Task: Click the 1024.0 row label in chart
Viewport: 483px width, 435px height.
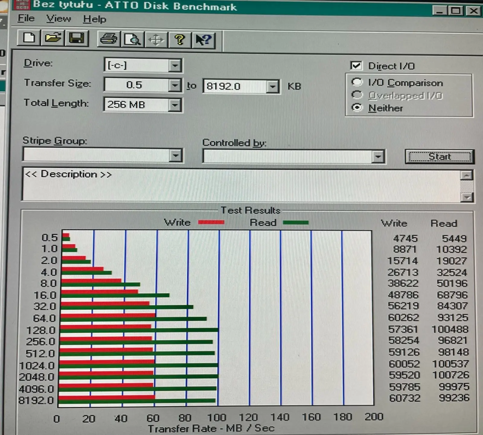Action: (x=37, y=366)
